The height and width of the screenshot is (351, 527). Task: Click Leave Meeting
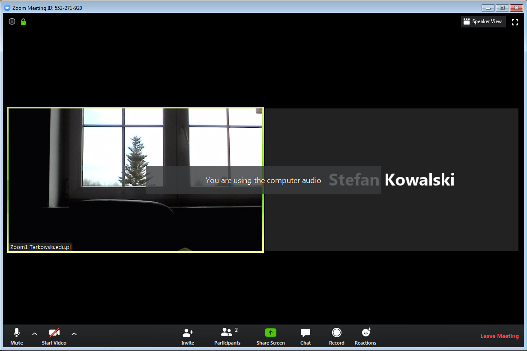pos(500,336)
